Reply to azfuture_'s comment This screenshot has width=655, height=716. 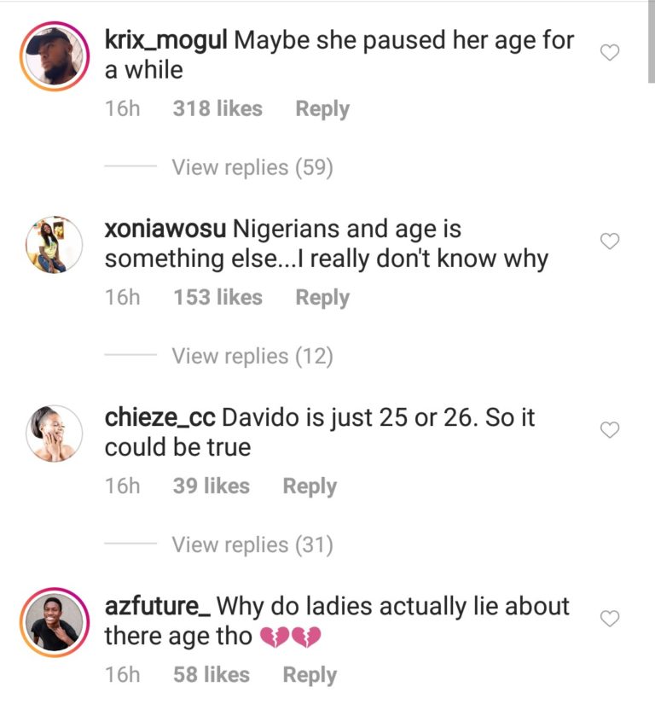(310, 675)
